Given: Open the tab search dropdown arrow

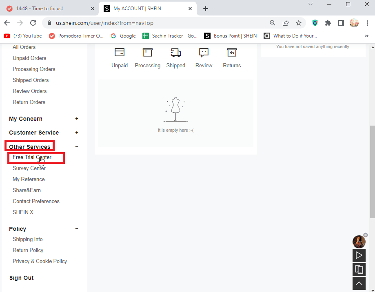Looking at the screenshot, I should coord(311,4).
